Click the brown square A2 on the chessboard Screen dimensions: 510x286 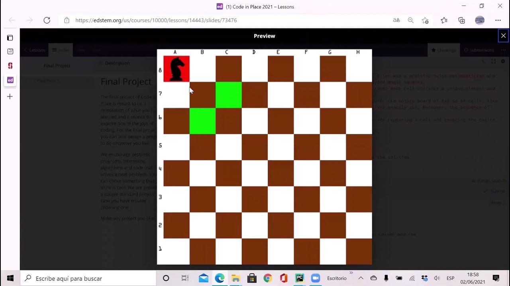[x=177, y=225]
